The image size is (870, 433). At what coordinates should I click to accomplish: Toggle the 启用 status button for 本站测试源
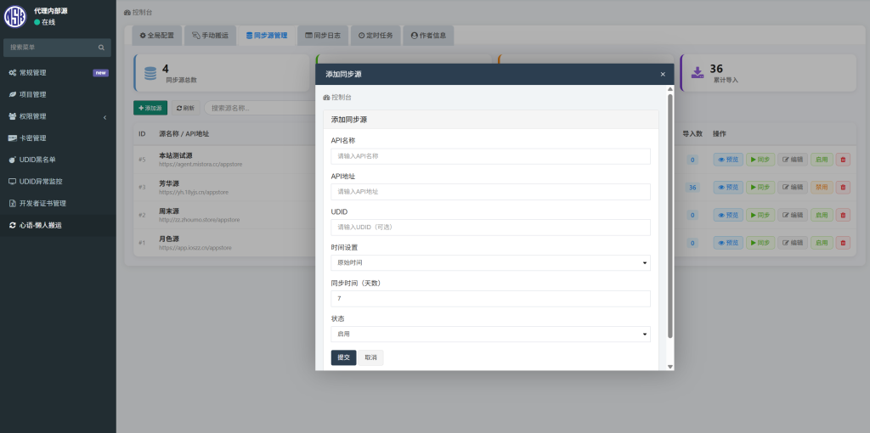(822, 160)
